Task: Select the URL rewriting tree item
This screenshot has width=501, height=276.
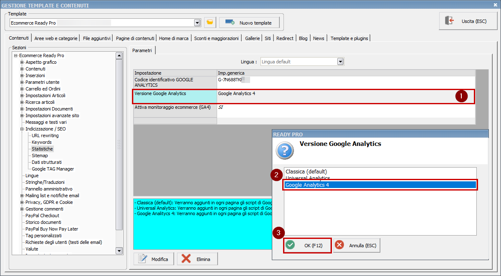Action: point(45,135)
